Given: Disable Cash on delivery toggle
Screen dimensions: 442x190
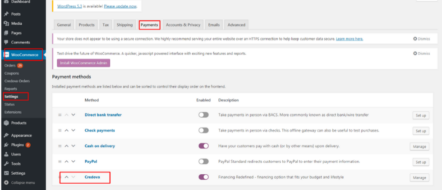Looking at the screenshot, I should [203, 146].
